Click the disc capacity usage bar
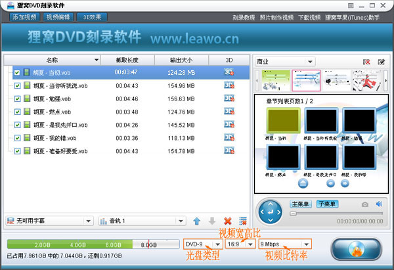This screenshot has height=270, width=394. click(93, 244)
